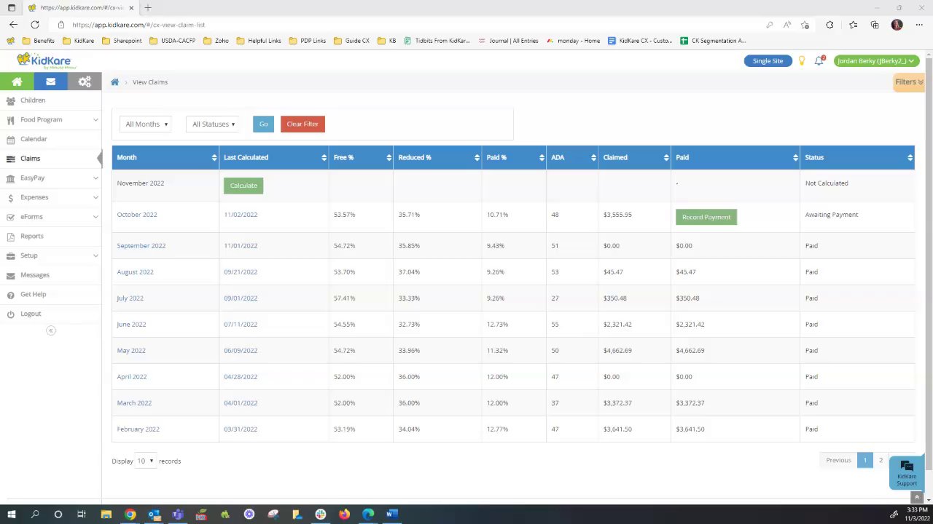This screenshot has height=524, width=933.
Task: Sort table by Month column
Action: 165,157
